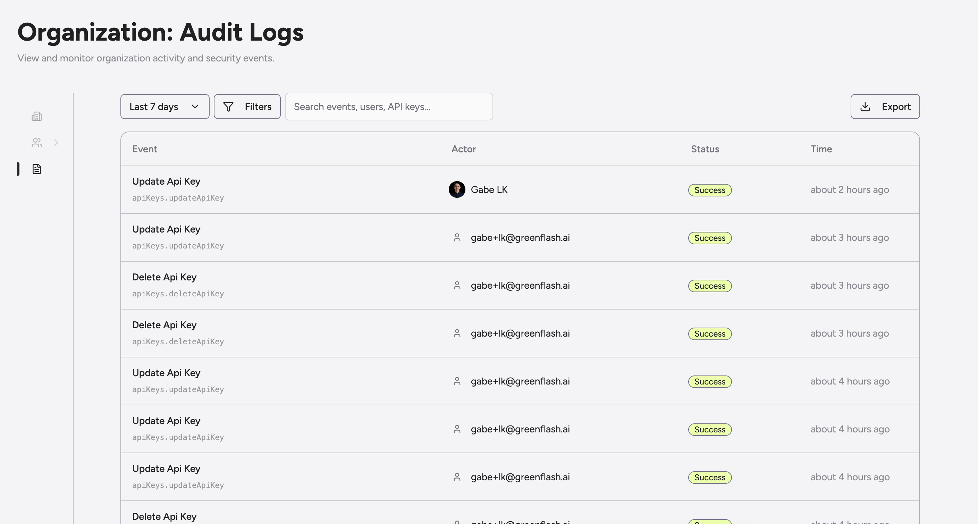Click the 'View and monitor organization activity' subtitle
The height and width of the screenshot is (524, 978).
[x=146, y=58]
